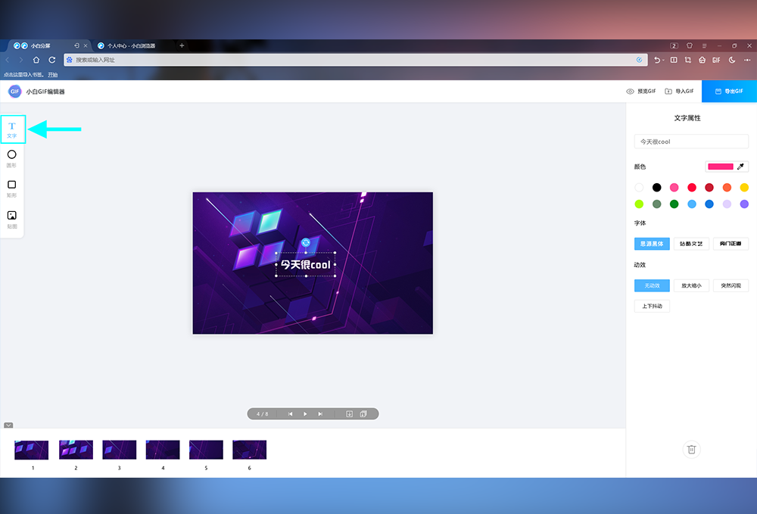Click the text content field '今天很cool'

tap(691, 142)
